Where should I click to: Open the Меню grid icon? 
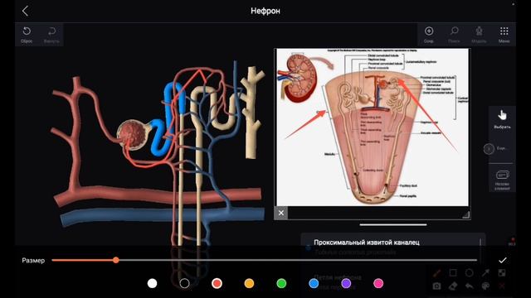(x=504, y=31)
